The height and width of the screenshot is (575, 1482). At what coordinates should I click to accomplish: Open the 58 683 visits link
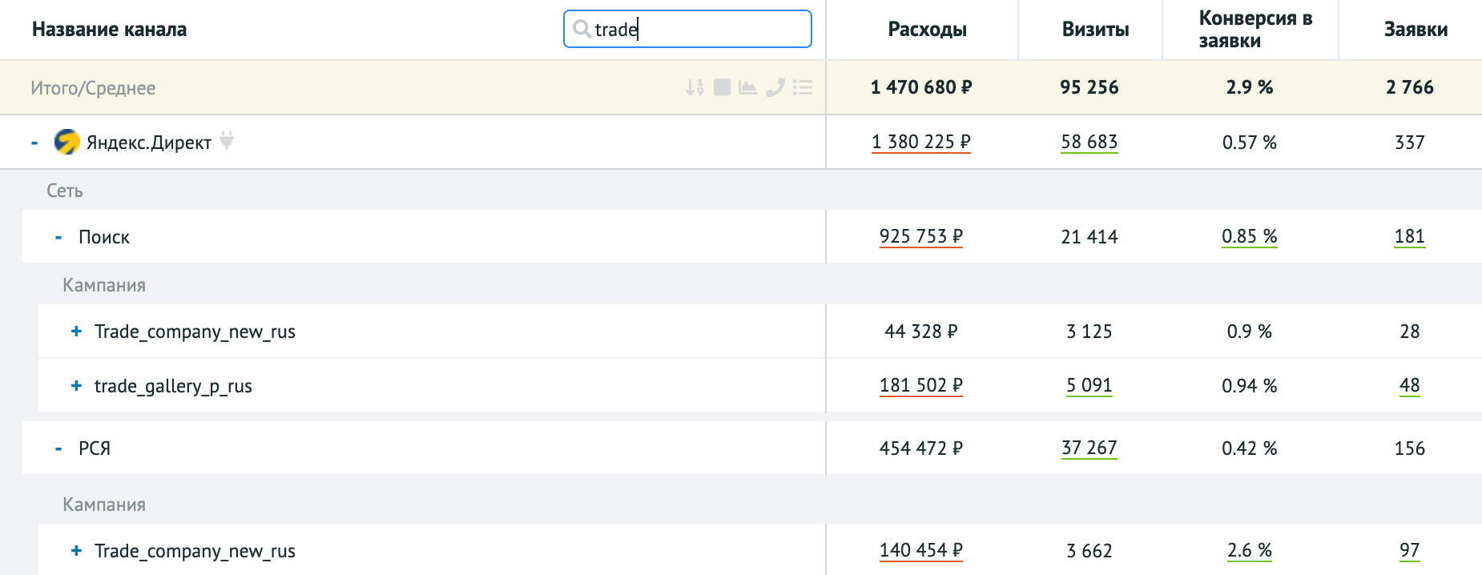pos(1089,142)
